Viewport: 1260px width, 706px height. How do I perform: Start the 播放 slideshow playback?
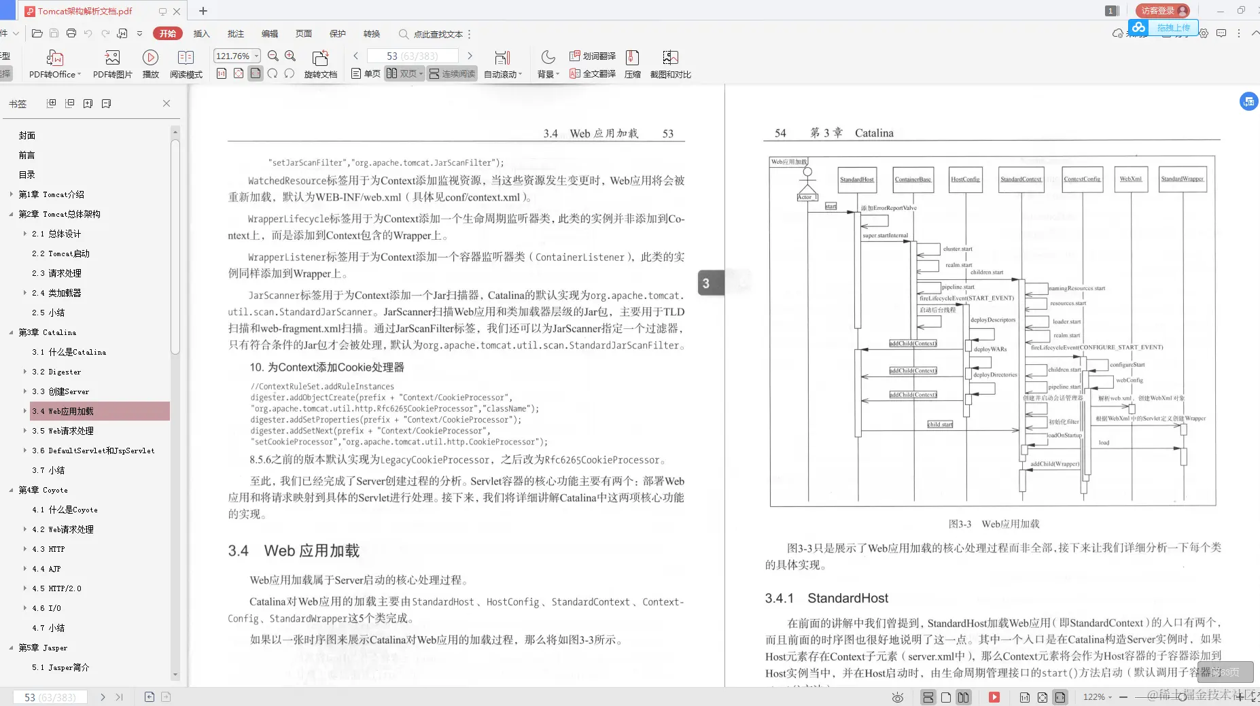tap(151, 65)
